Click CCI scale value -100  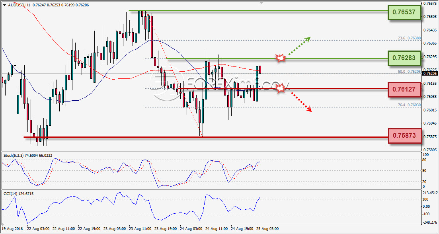pyautogui.click(x=425, y=214)
